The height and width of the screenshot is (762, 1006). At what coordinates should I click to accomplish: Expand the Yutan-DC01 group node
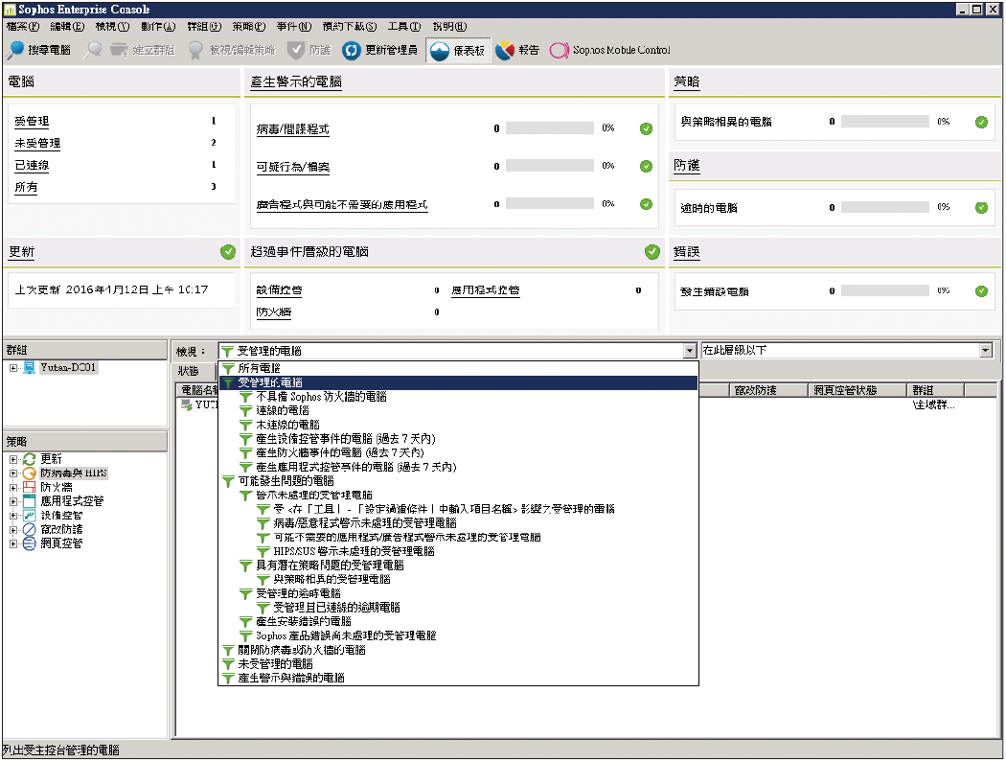pos(13,368)
